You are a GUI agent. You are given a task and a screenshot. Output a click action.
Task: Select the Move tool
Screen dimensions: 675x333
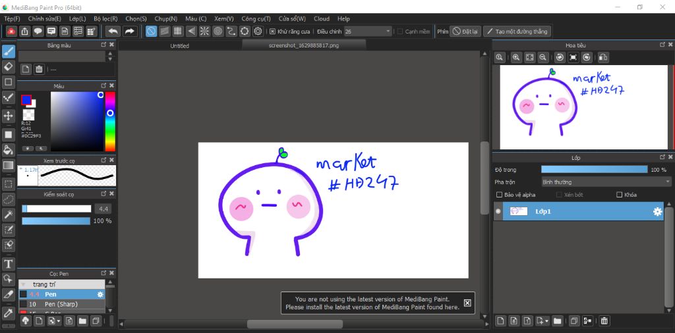(x=9, y=116)
